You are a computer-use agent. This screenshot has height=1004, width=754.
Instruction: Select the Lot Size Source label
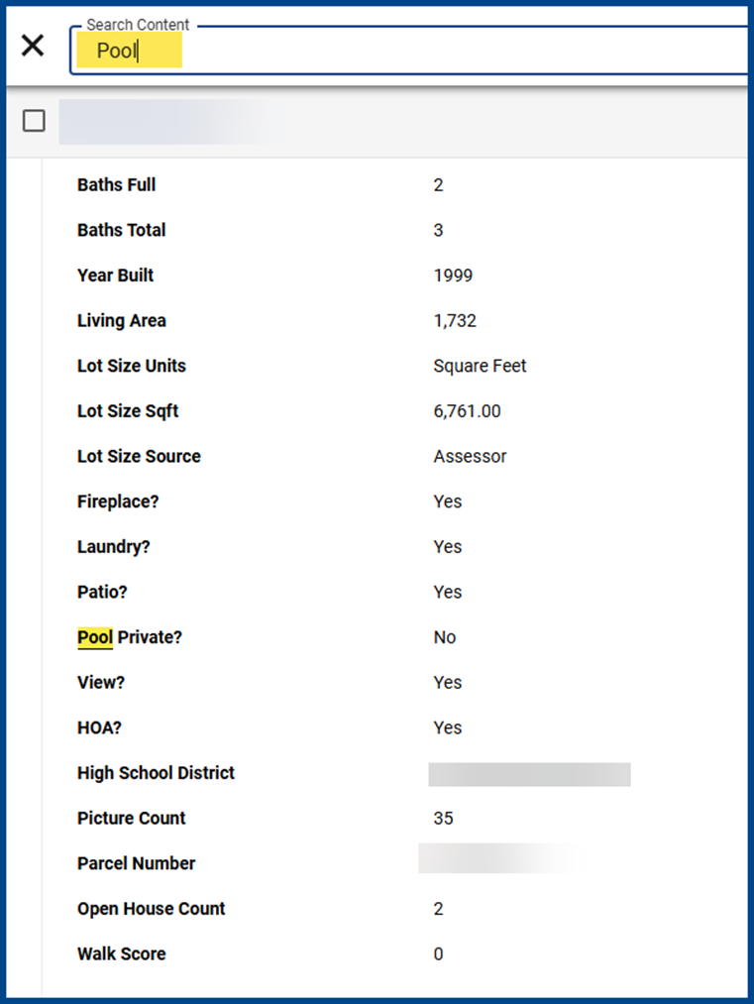tap(139, 457)
